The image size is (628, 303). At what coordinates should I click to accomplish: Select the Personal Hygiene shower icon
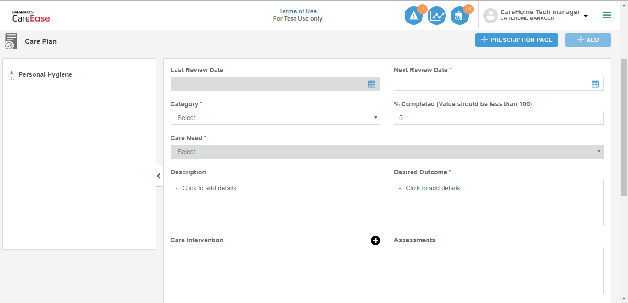pyautogui.click(x=11, y=74)
